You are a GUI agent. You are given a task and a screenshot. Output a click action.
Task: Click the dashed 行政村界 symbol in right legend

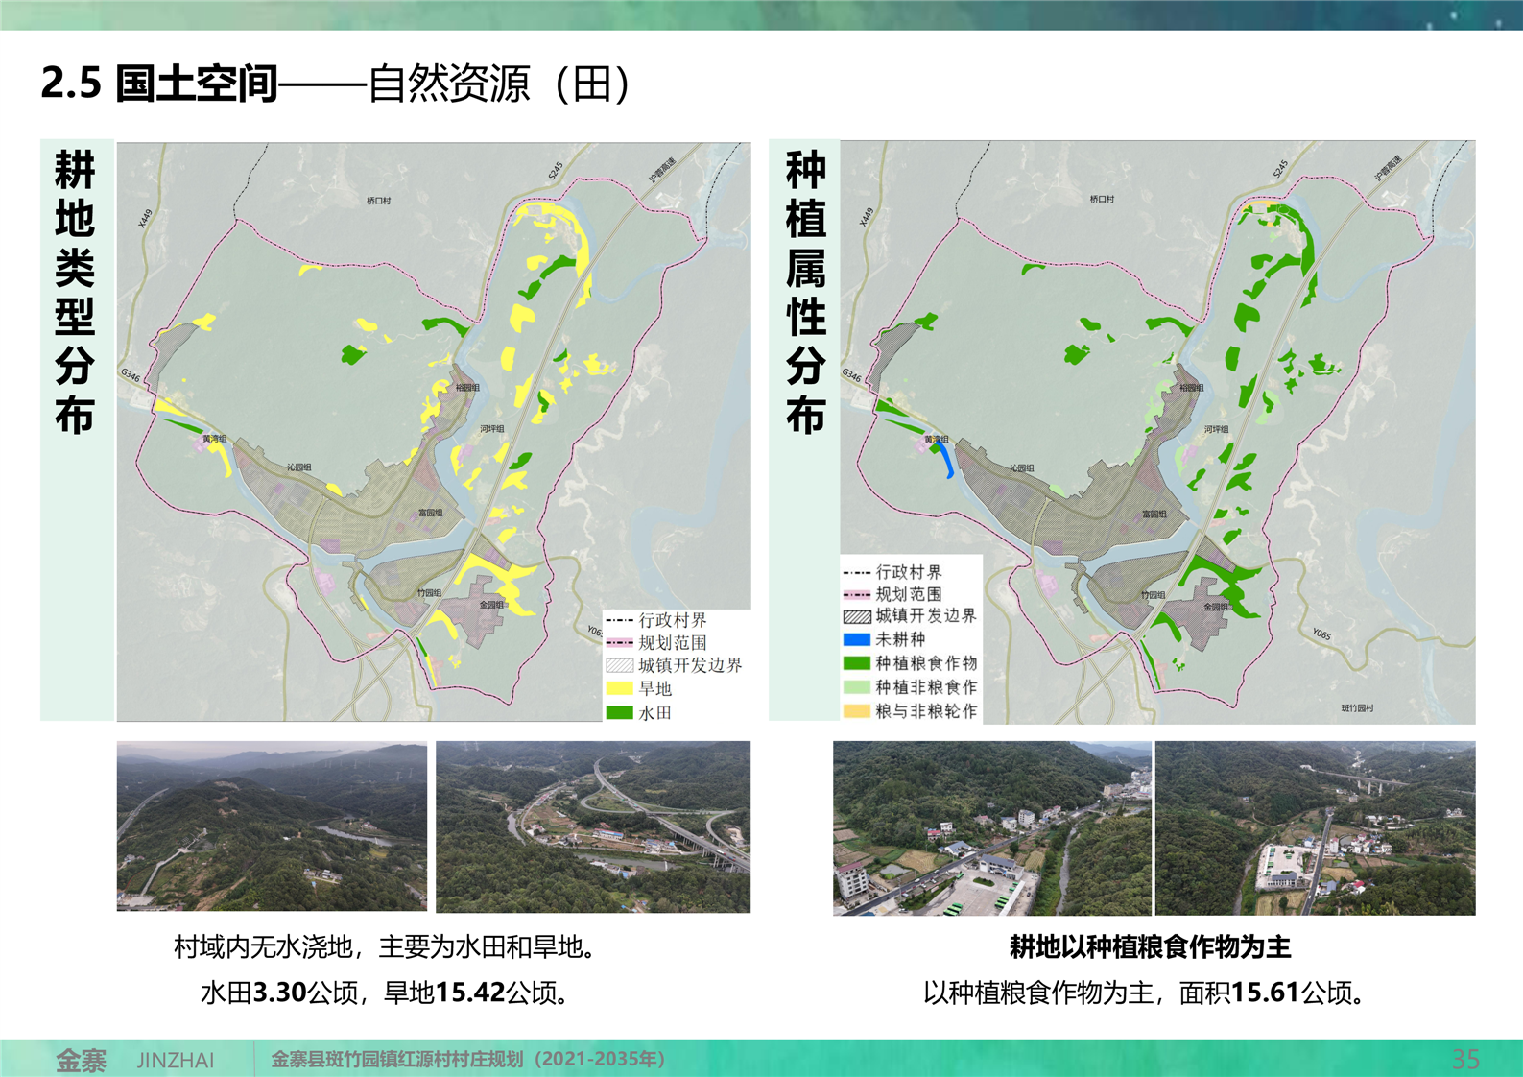(856, 572)
